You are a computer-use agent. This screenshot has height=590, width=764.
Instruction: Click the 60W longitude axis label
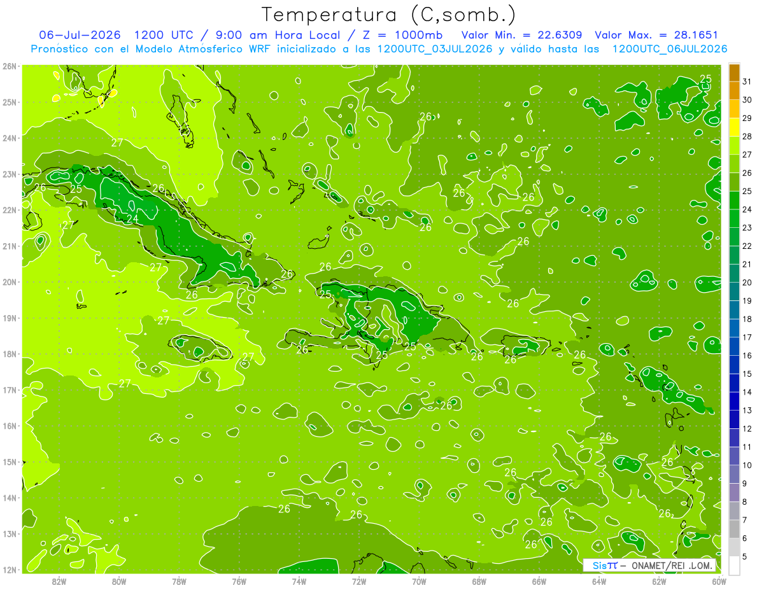pos(718,581)
